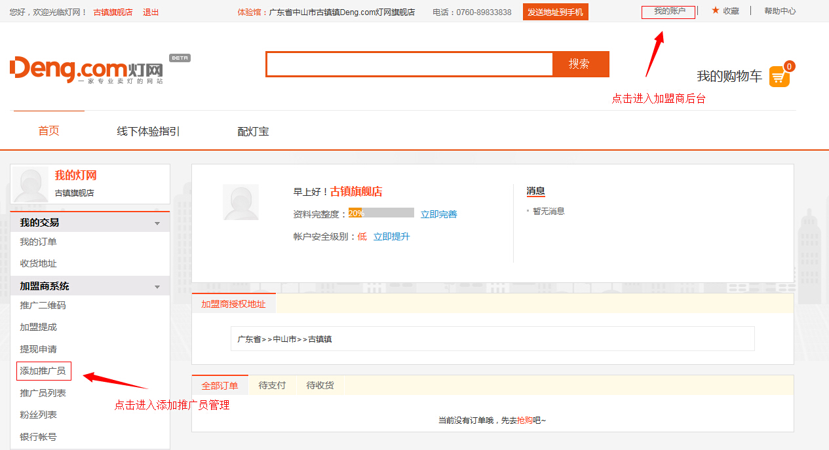829x450 pixels.
Task: Focus the main search input field
Action: pos(410,64)
